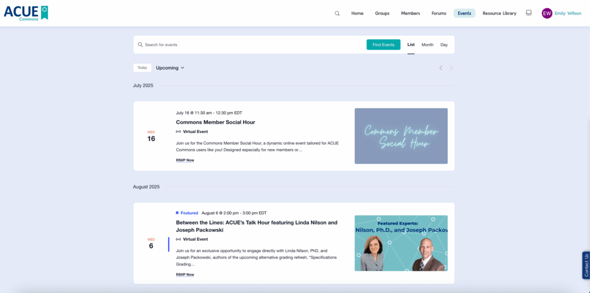Click the EW profile avatar
This screenshot has height=293, width=590.
pos(547,13)
